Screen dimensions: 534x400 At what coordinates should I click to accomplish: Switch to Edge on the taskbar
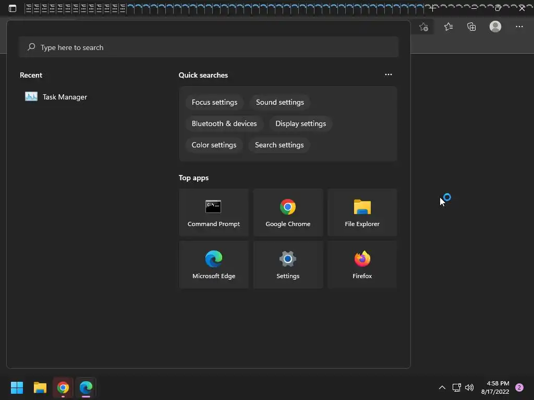(86, 387)
